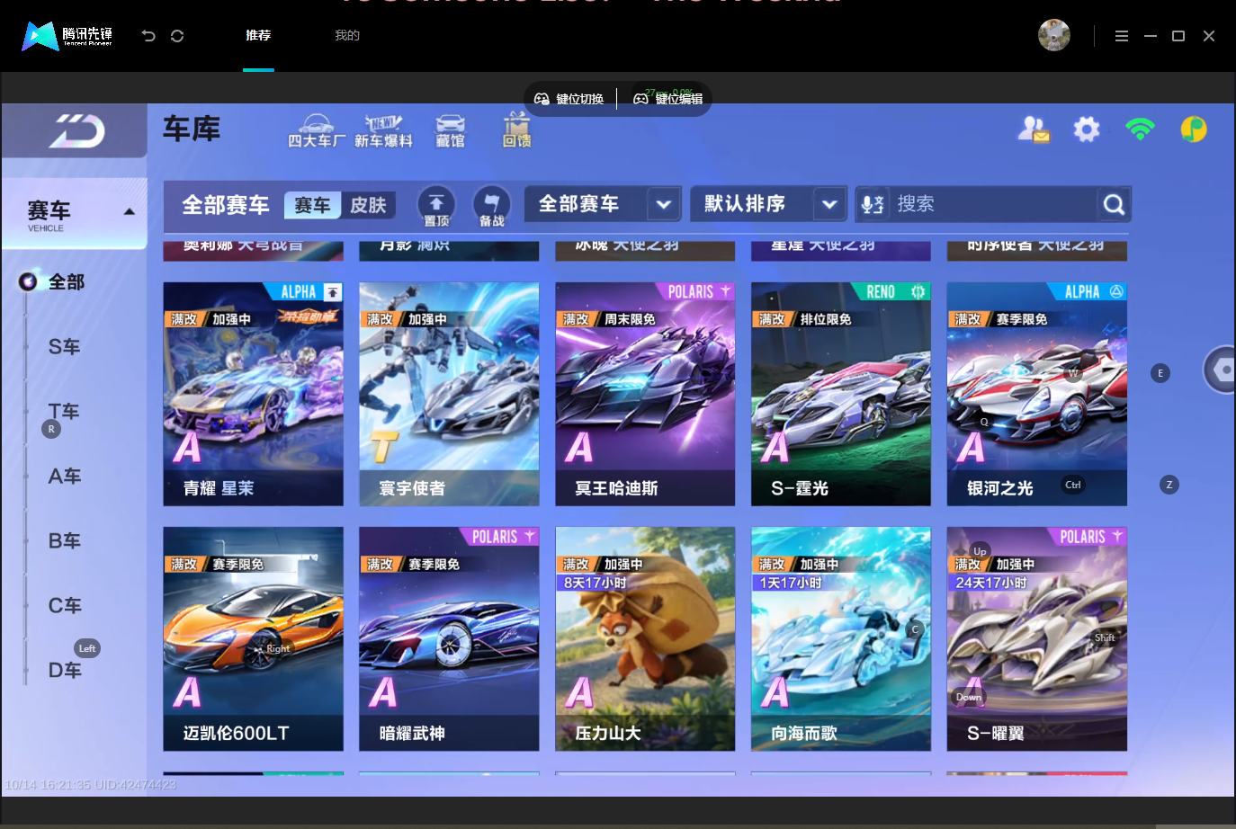1236x829 pixels.
Task: Select the 青耀 星莱 car card
Action: pos(253,394)
